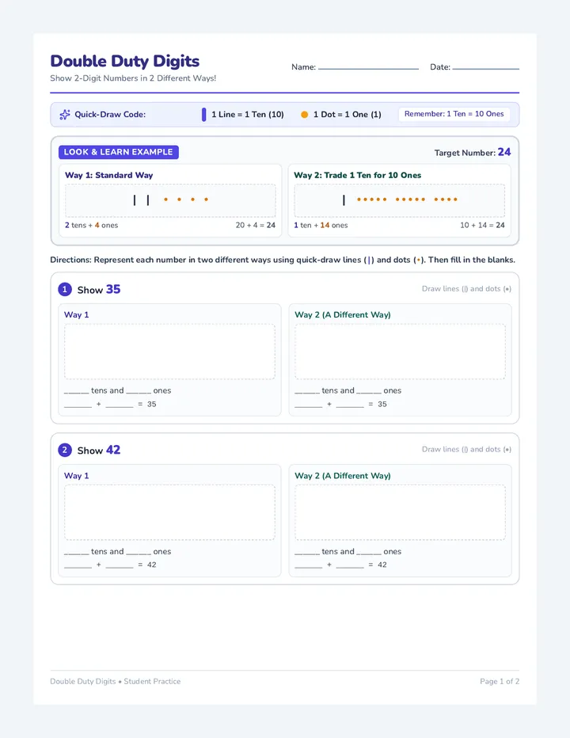Click the 'Draw lines and dots' hint for 35
570x738 pixels.
466,288
